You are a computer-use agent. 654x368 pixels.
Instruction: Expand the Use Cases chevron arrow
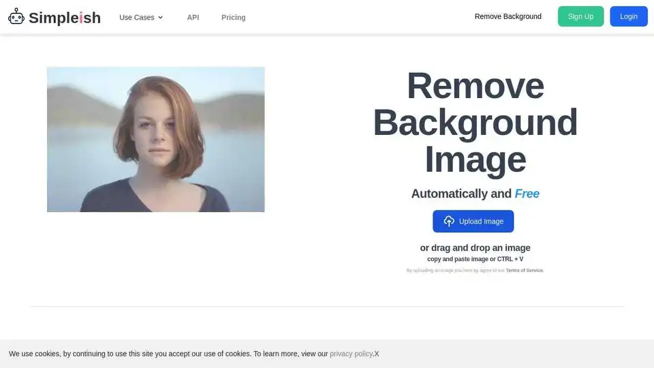coord(161,18)
